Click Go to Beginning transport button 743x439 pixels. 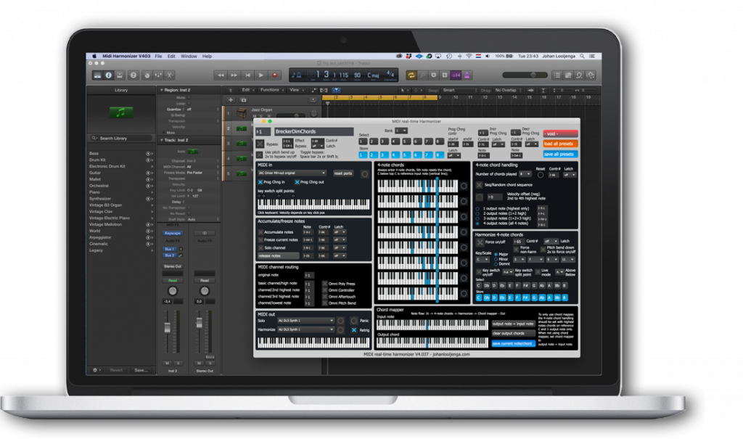click(248, 75)
